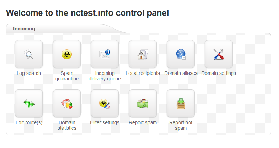Click the Spam quarantine biohazard icon

pyautogui.click(x=67, y=54)
